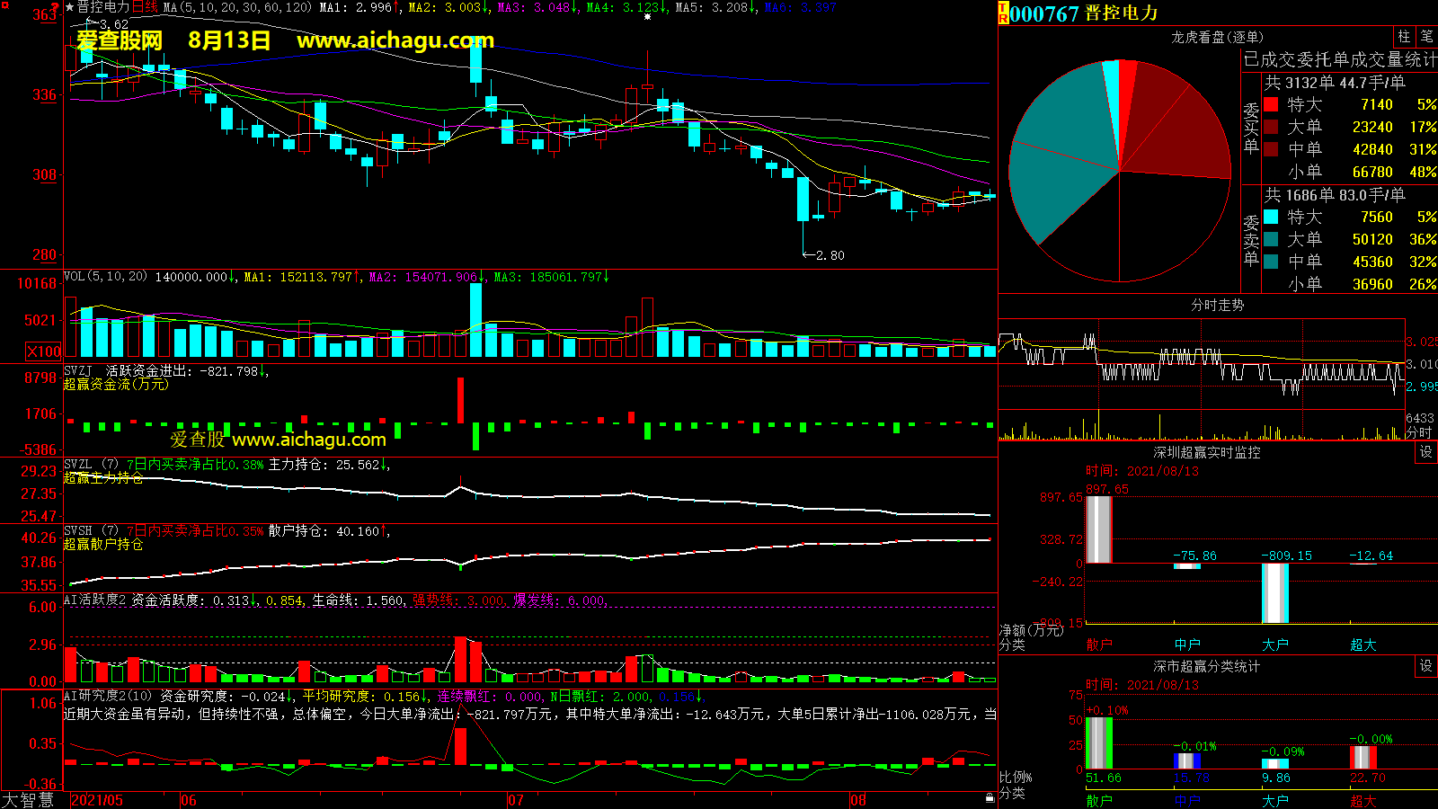Viewport: 1438px width, 809px height.
Task: Open 设 settings for 深市超赢分类统计 panel
Action: click(x=1426, y=666)
